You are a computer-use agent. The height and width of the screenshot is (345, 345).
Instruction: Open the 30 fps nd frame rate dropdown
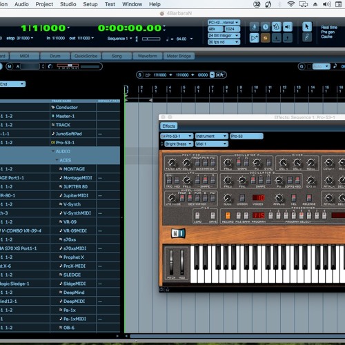pos(224,42)
